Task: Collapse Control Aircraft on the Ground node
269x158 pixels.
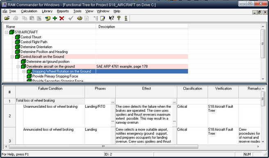Action: click(12, 57)
